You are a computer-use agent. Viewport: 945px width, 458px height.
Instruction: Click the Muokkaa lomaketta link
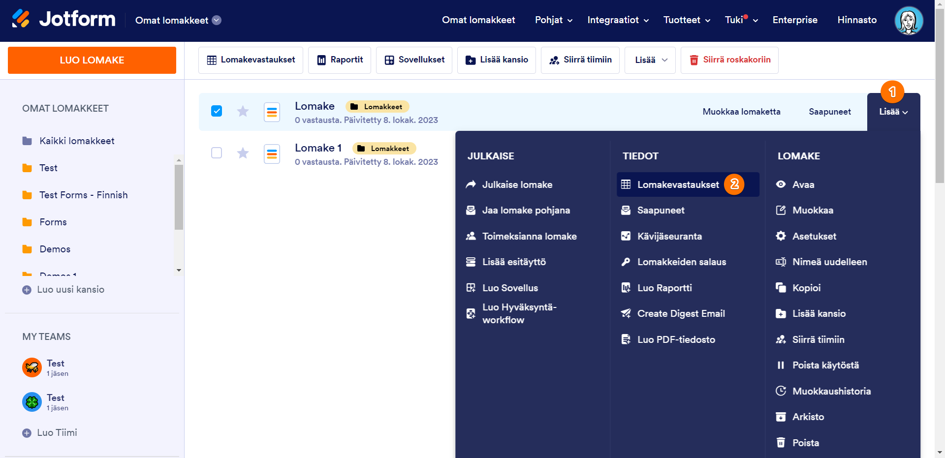click(741, 112)
